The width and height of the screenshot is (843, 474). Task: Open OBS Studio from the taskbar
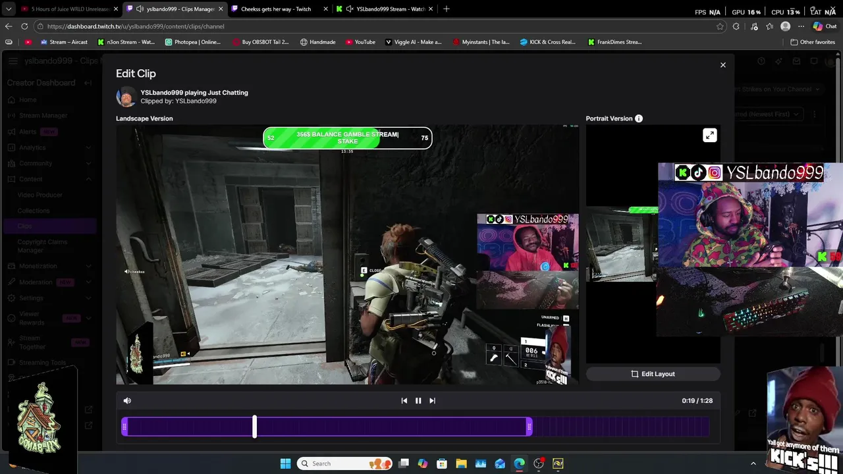pyautogui.click(x=539, y=463)
